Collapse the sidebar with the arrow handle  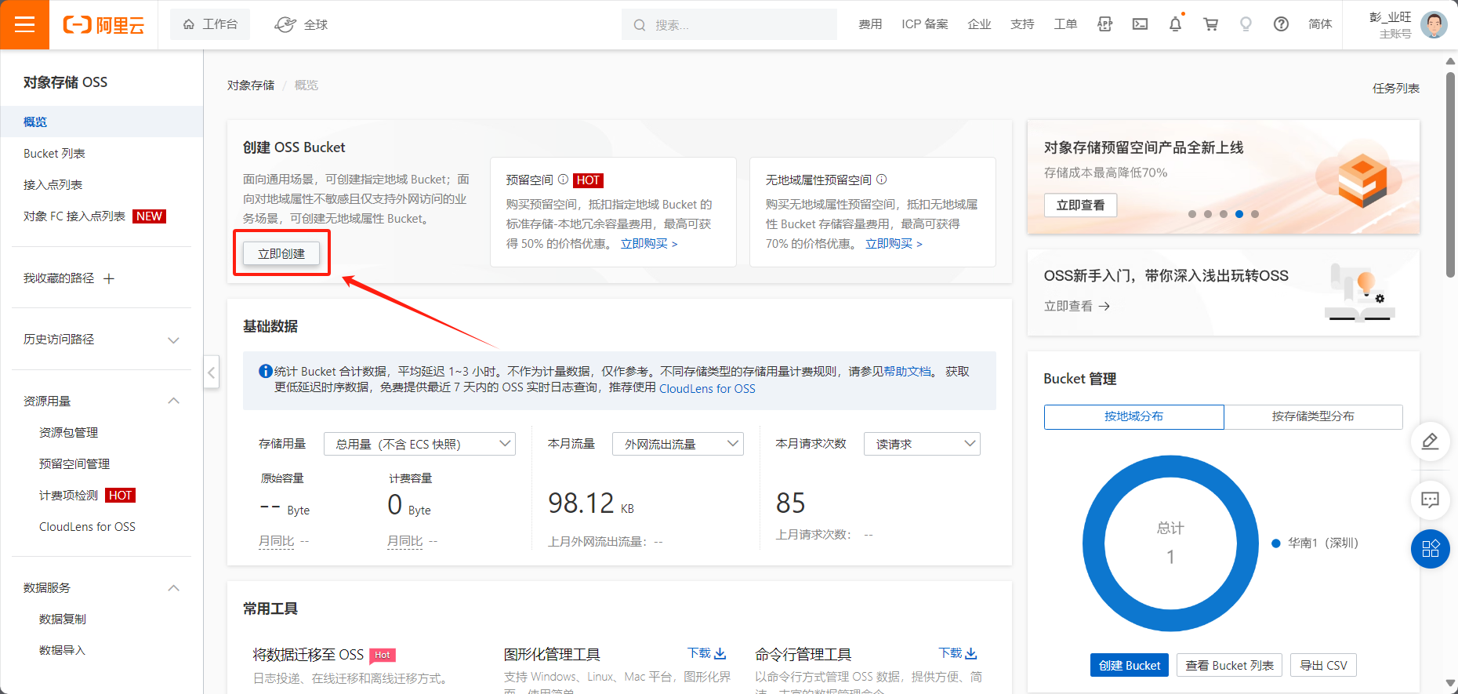tap(211, 372)
